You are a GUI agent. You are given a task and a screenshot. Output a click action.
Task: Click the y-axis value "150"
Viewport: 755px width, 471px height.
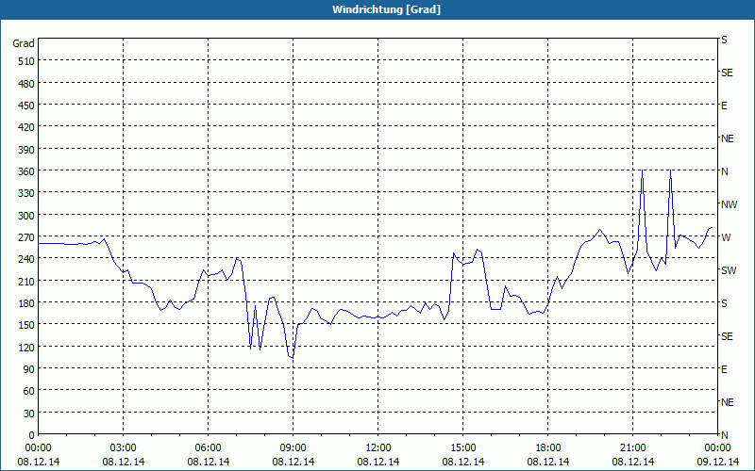26,325
